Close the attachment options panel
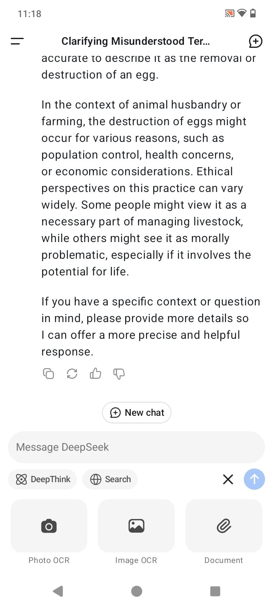The image size is (273, 607). (x=228, y=479)
